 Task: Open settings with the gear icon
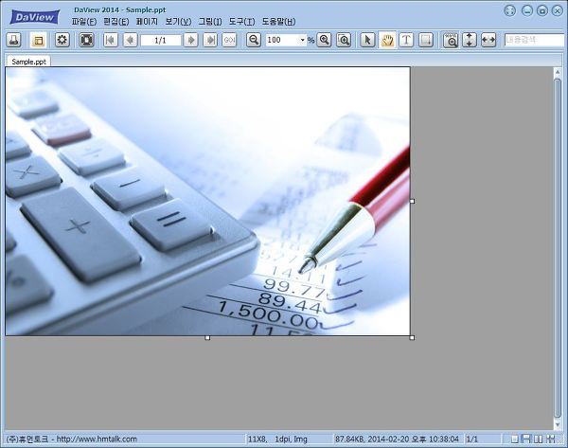click(x=62, y=40)
